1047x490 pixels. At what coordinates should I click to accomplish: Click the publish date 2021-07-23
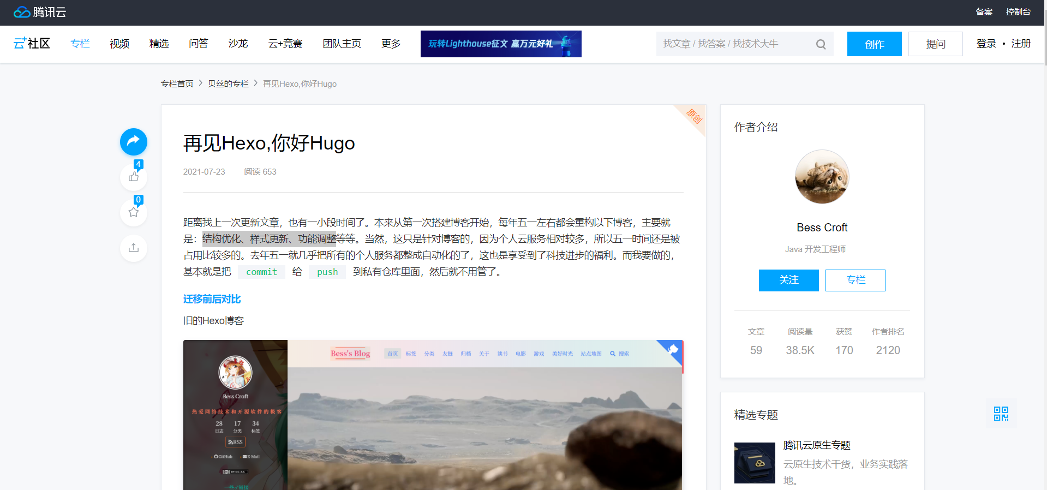(x=204, y=172)
